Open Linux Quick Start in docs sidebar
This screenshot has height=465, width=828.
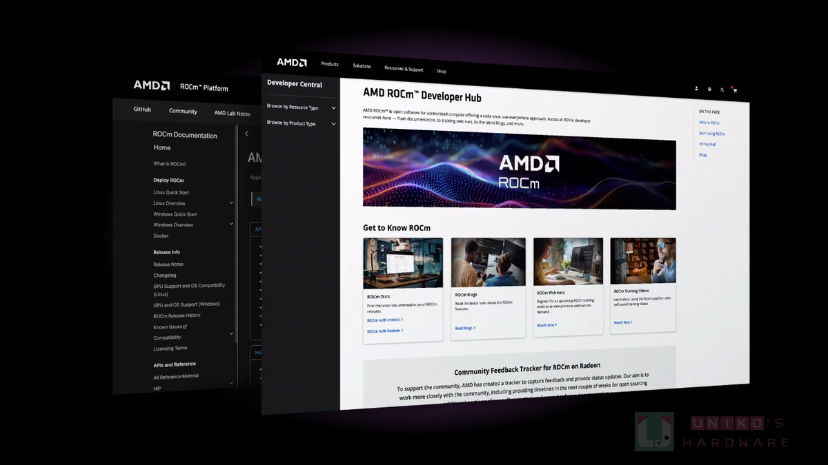tap(171, 192)
